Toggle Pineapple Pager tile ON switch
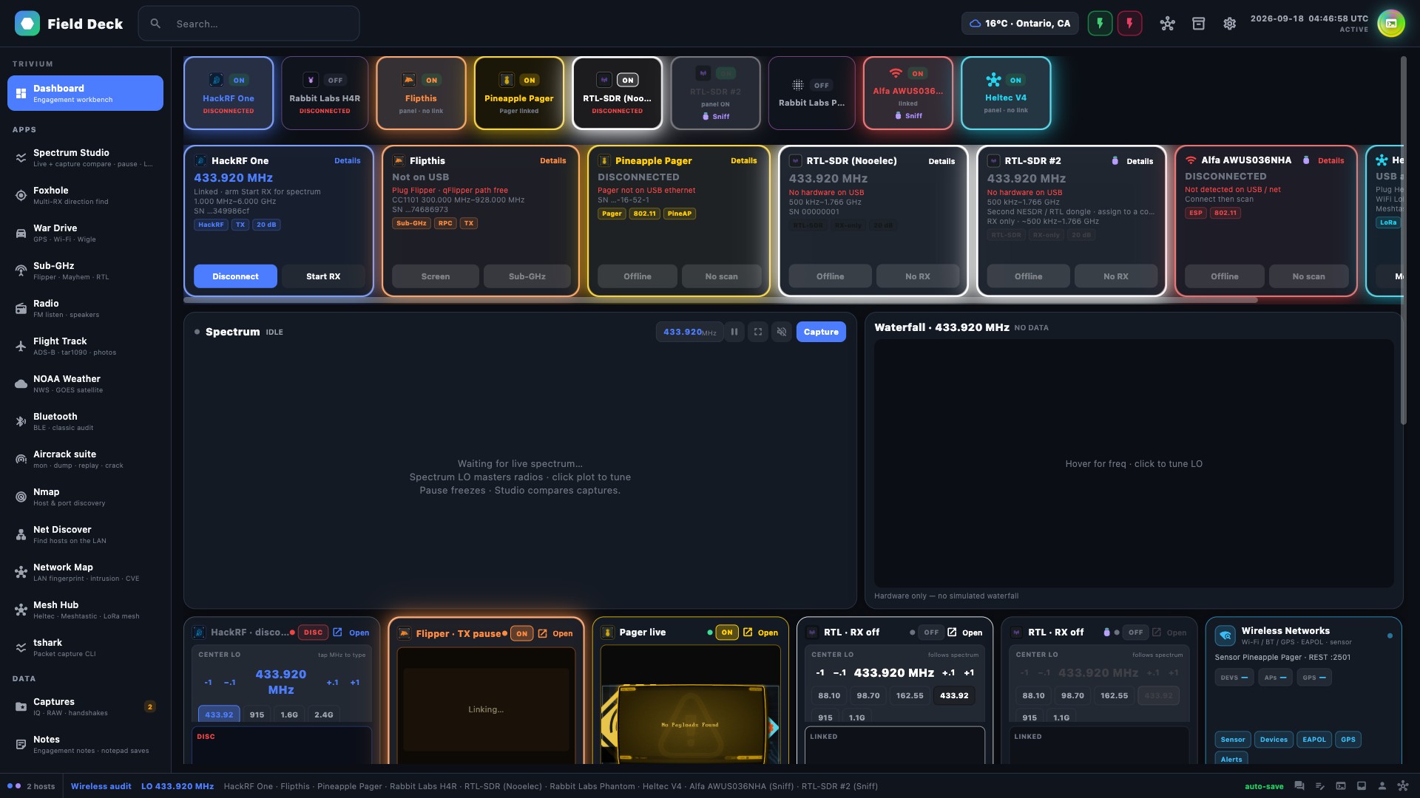This screenshot has width=1420, height=798. point(530,80)
